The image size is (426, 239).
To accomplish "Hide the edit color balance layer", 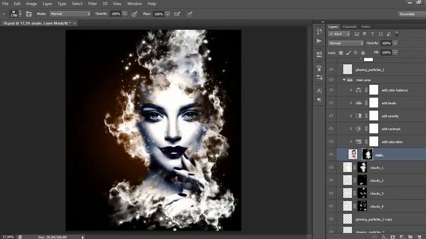I will (x=331, y=90).
